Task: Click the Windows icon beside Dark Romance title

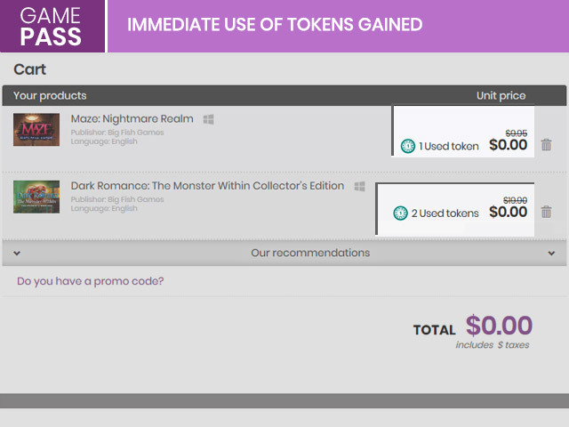Action: pos(359,186)
